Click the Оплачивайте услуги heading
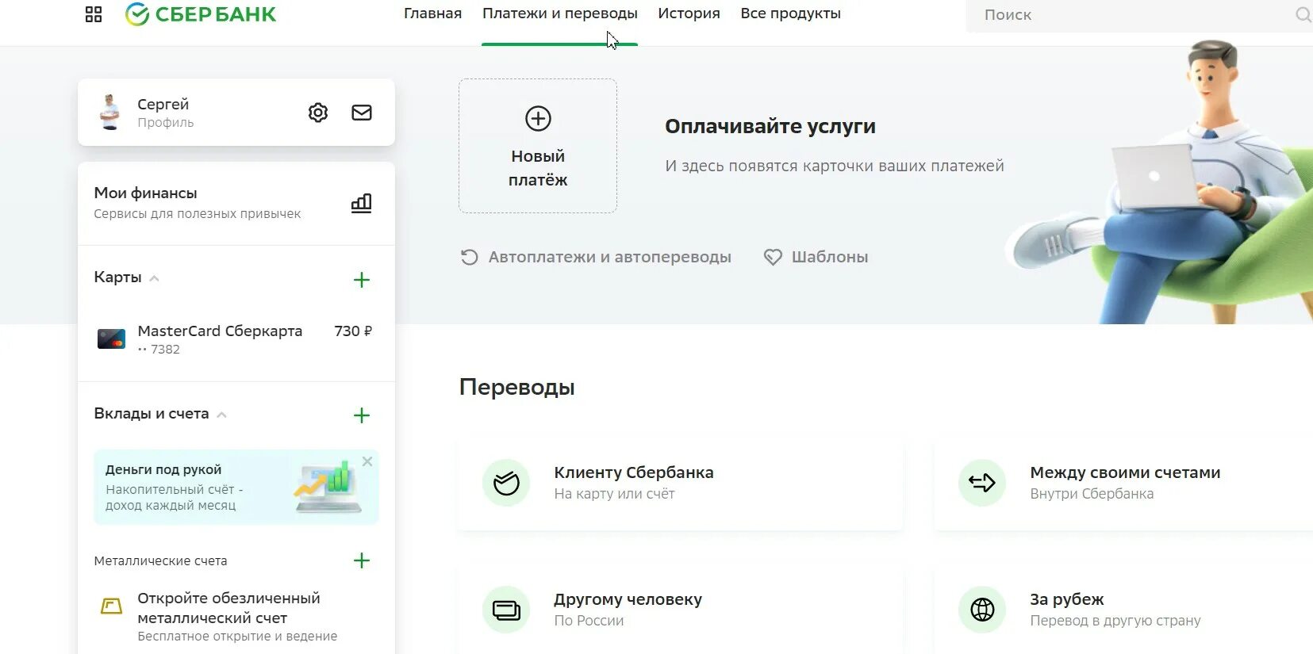This screenshot has height=654, width=1313. pos(770,127)
